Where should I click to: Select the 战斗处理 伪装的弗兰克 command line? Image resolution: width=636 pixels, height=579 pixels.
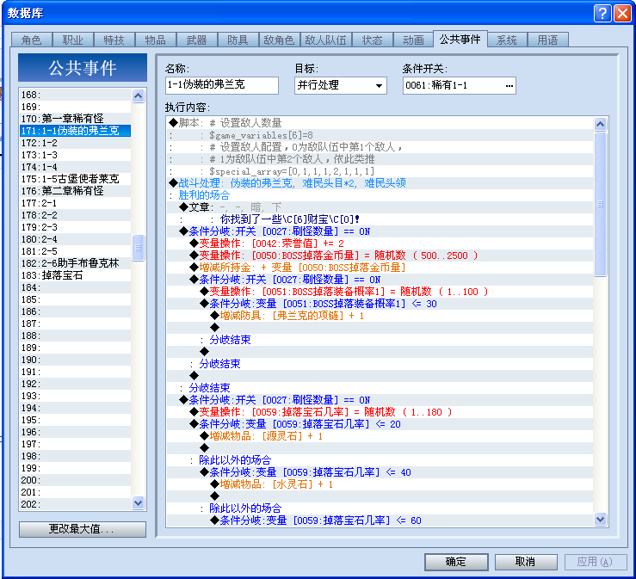[x=380, y=183]
